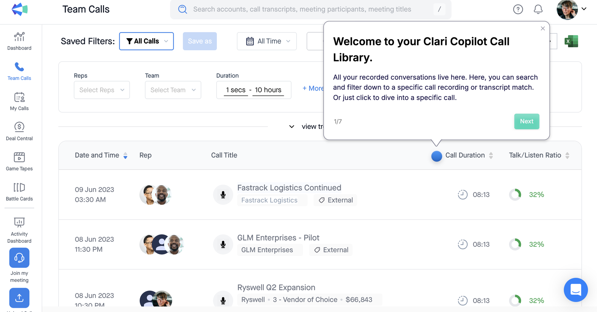Click microphone icon for Fastrack Logistics Continued

point(223,195)
